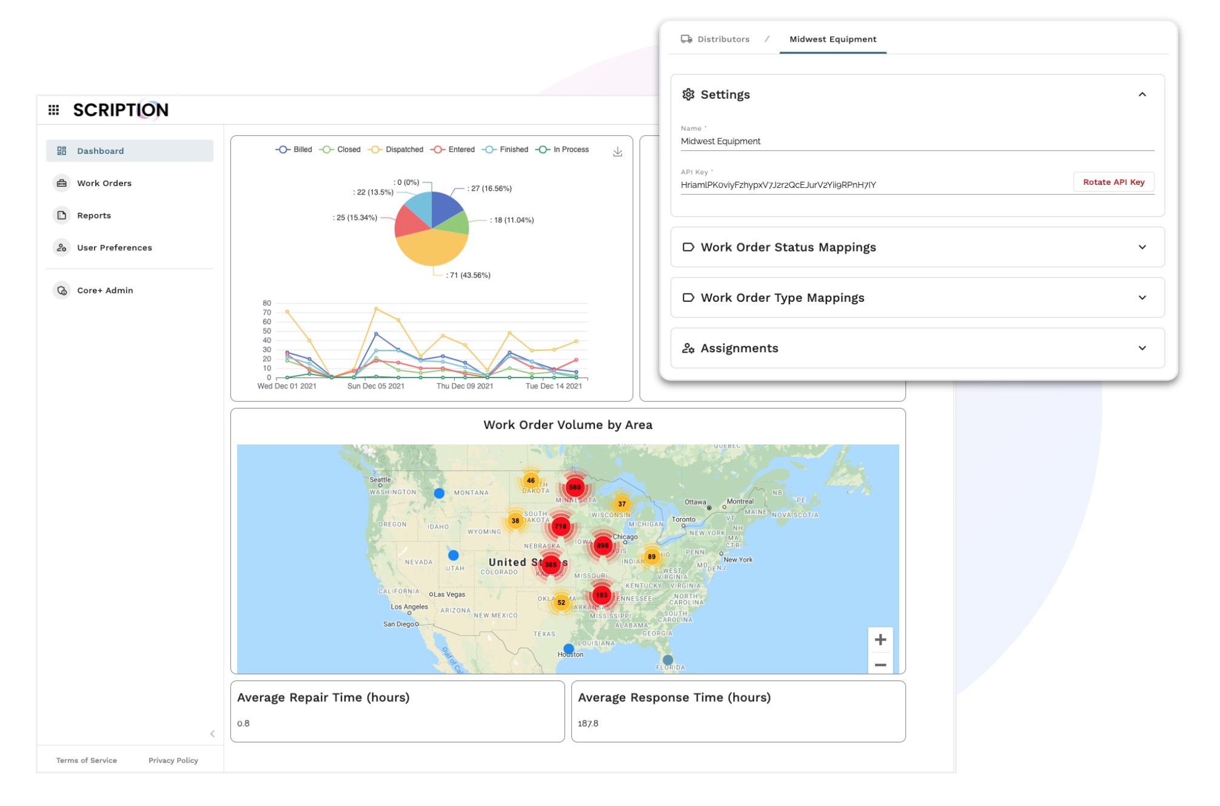Zoom in on the map
This screenshot has height=806, width=1220.
[x=880, y=639]
